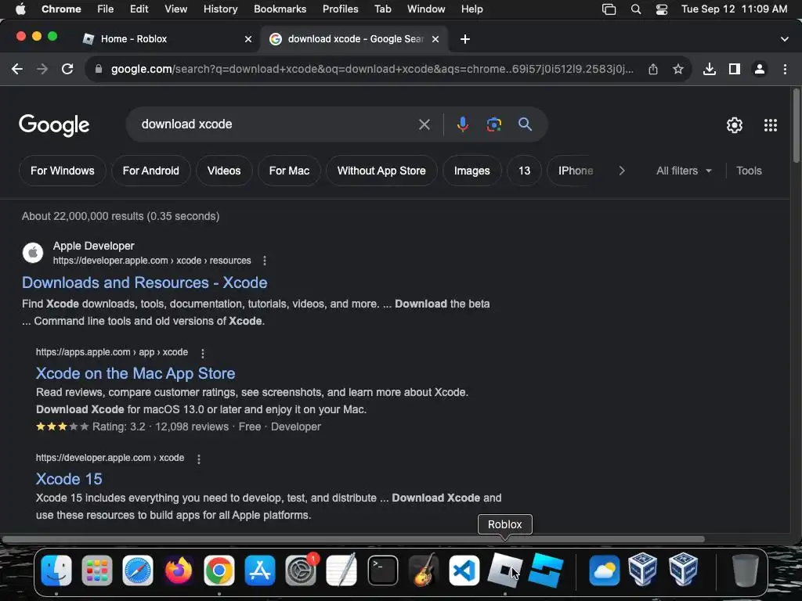The width and height of the screenshot is (802, 601).
Task: Open Spotlight search in menu bar
Action: (636, 9)
